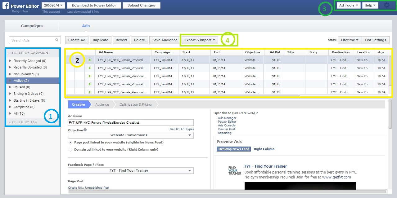Select the Not Uploaded (0) filter
This screenshot has width=397, height=198.
point(26,74)
